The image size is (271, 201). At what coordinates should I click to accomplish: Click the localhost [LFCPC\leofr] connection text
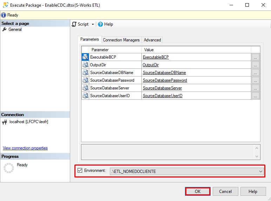[29, 122]
